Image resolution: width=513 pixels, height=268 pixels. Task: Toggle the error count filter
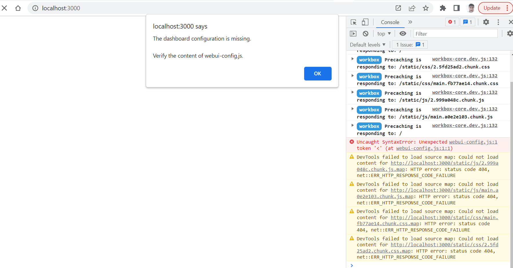coord(452,22)
